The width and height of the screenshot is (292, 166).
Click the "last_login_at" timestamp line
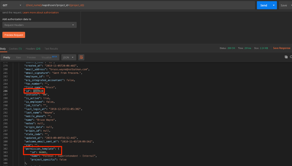53,109
